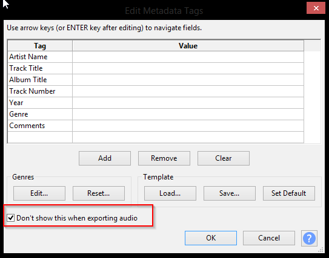
Task: Click the Add tag button
Action: 105,158
